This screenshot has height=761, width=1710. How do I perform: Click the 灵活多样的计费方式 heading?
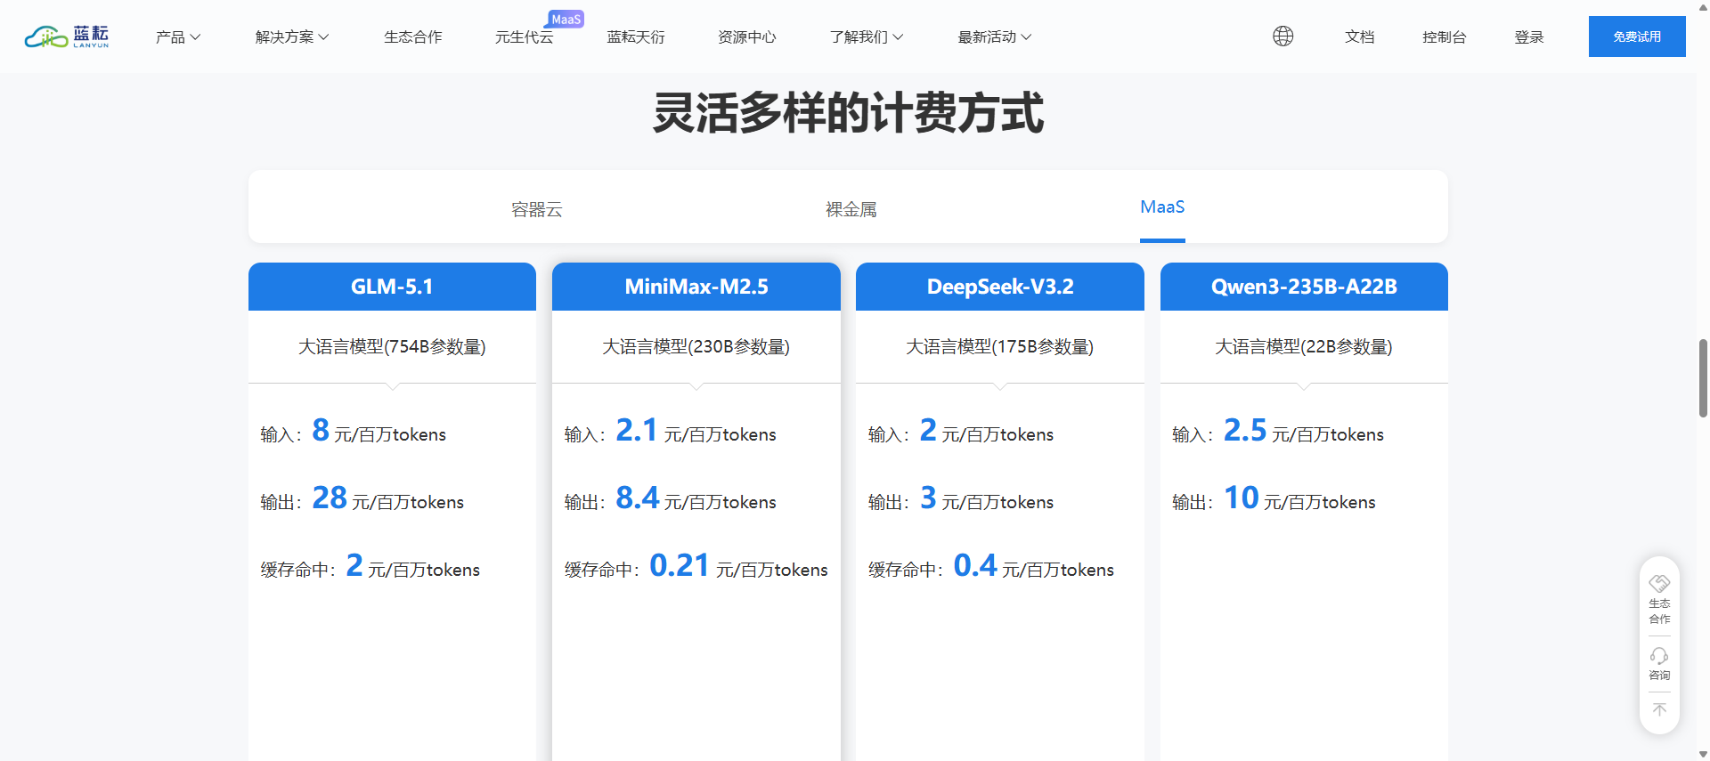pyautogui.click(x=848, y=113)
